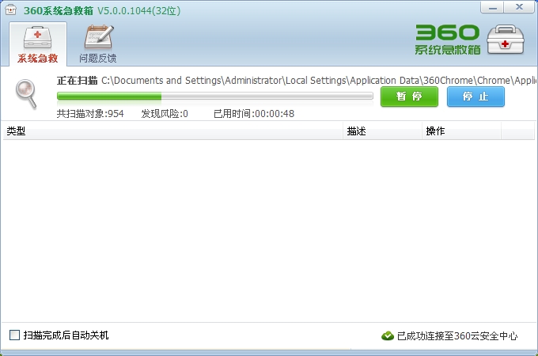Viewport: 538px width, 356px height.
Task: Click the 已用时间 elapsed time readout
Action: tap(254, 113)
